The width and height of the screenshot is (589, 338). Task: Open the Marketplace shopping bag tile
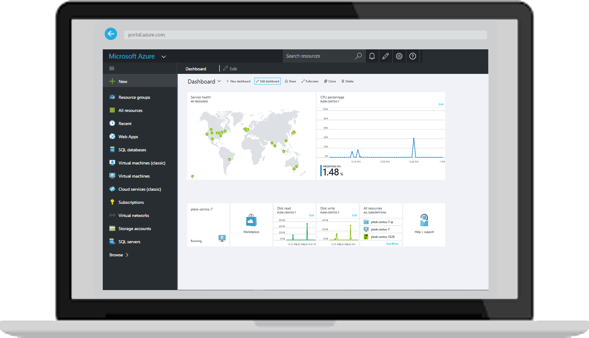[x=251, y=225]
